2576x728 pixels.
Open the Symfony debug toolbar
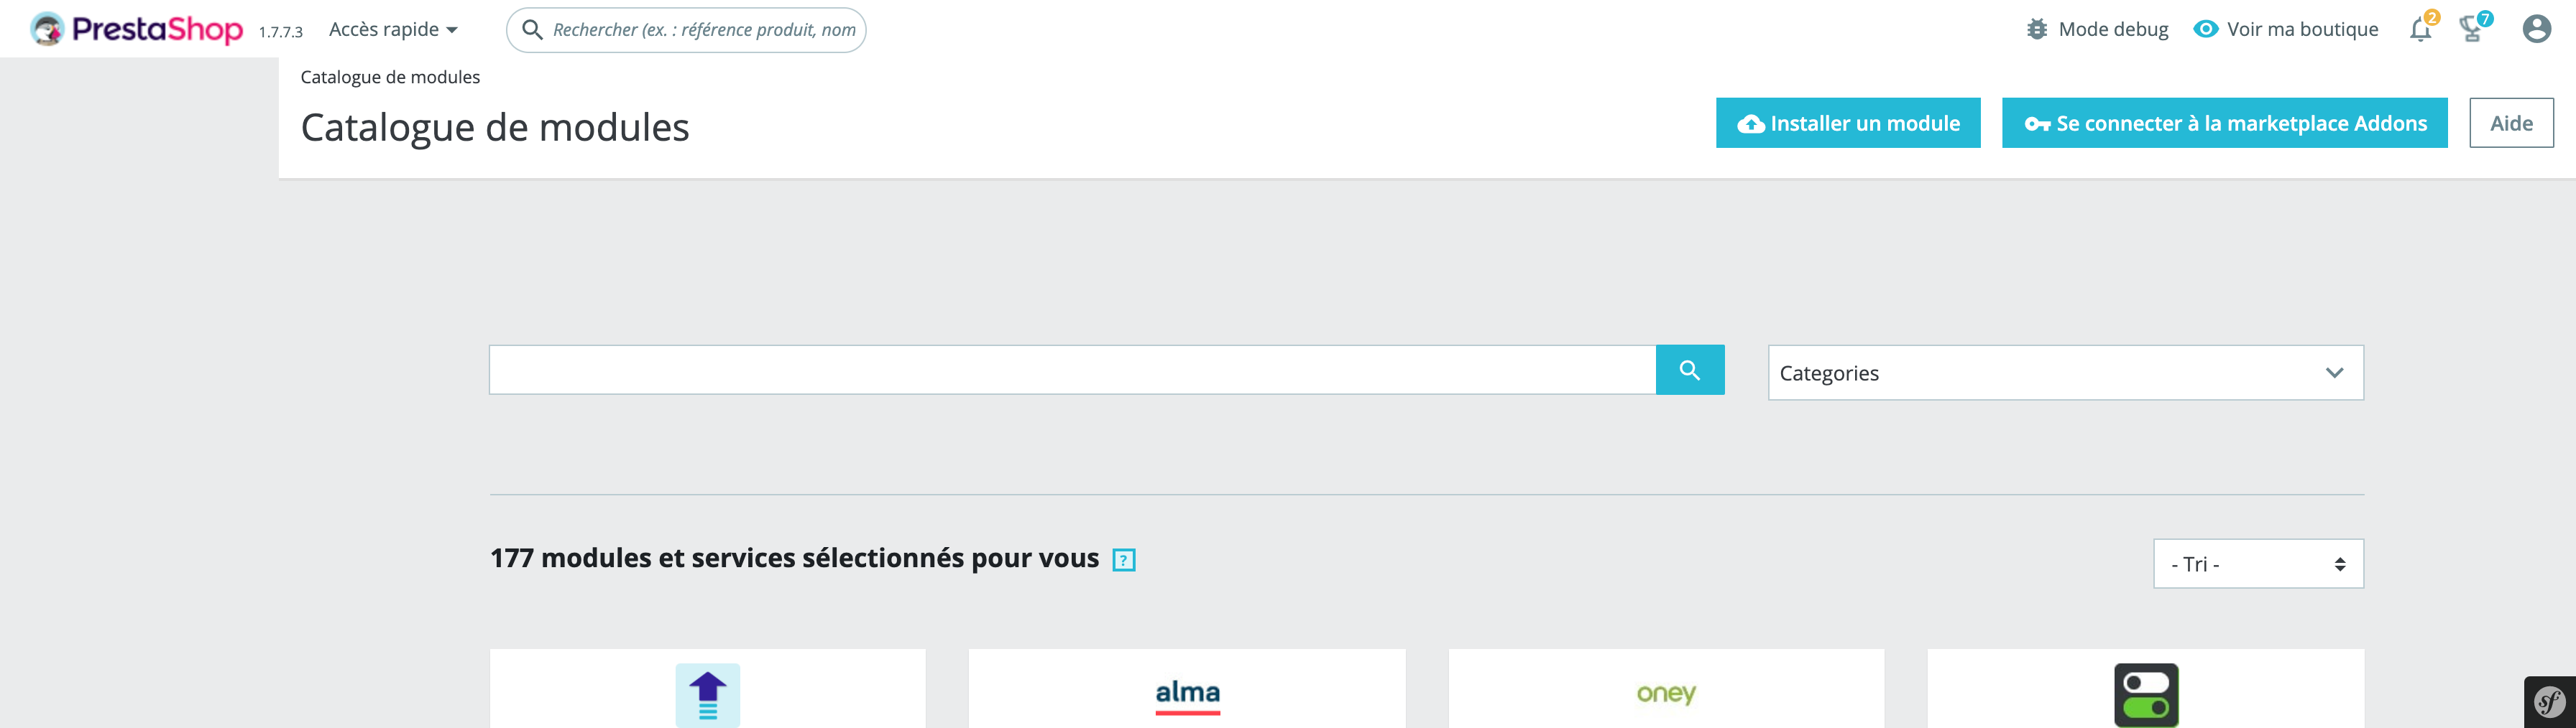[x=2550, y=702]
